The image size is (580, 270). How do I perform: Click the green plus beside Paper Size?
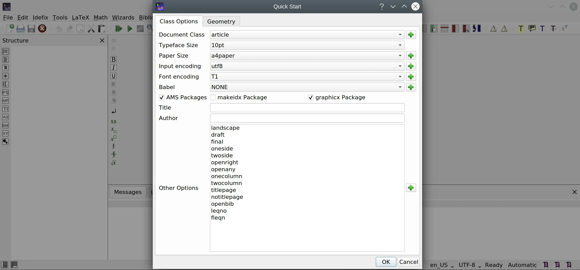[411, 56]
